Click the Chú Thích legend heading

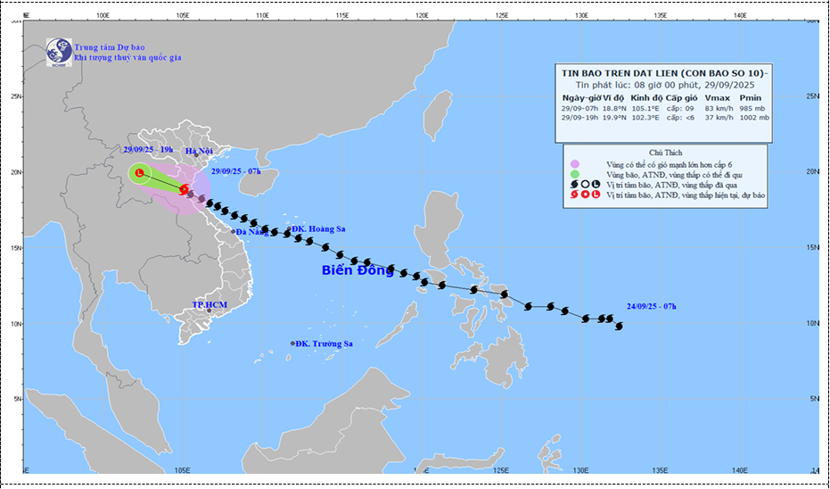pos(665,153)
